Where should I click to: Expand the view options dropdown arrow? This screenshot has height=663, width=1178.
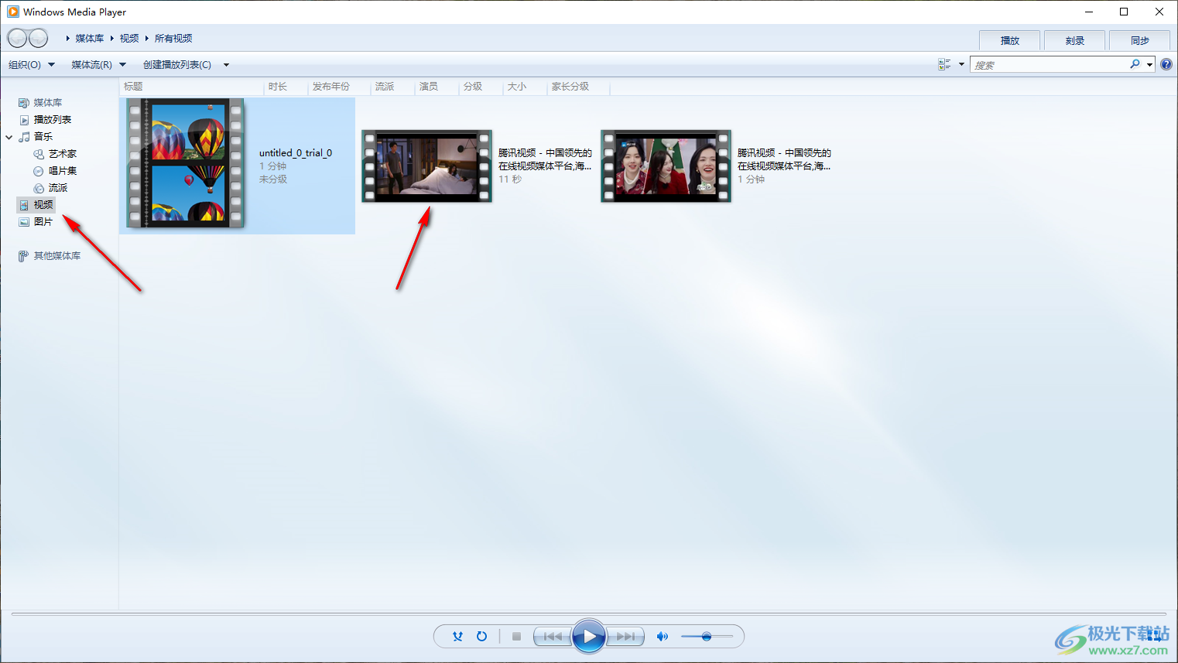pyautogui.click(x=961, y=65)
